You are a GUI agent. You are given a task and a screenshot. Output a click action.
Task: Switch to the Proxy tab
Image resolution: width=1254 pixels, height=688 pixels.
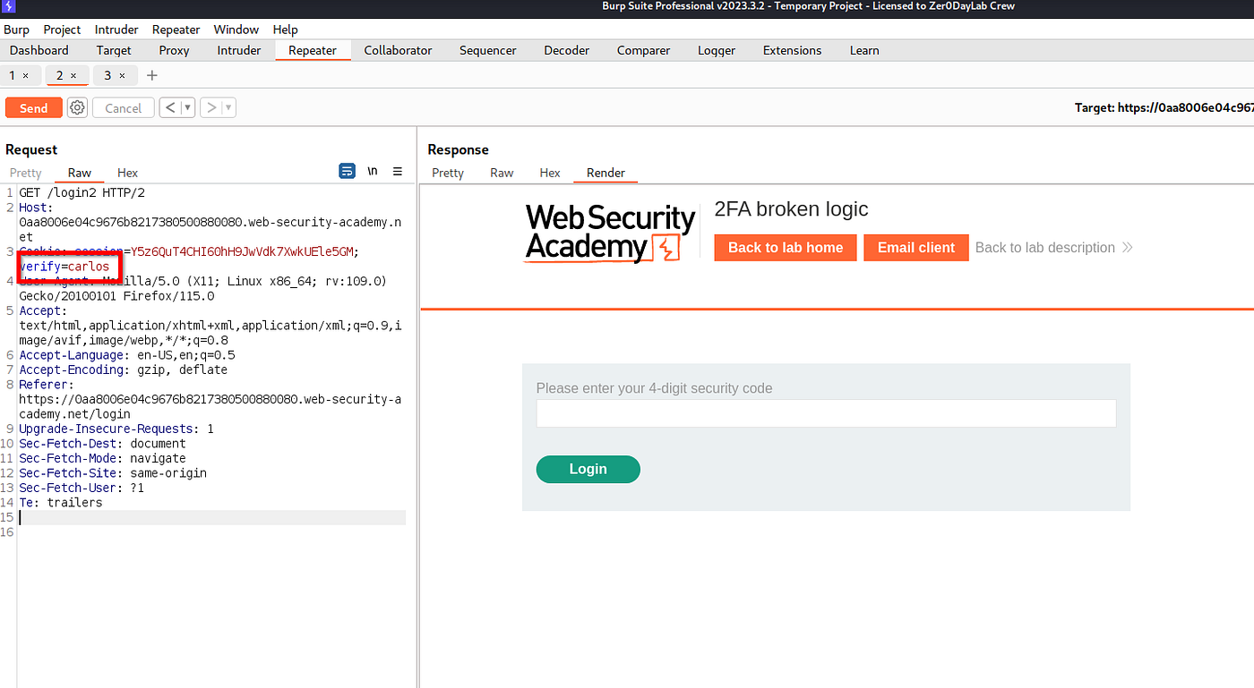coord(174,50)
